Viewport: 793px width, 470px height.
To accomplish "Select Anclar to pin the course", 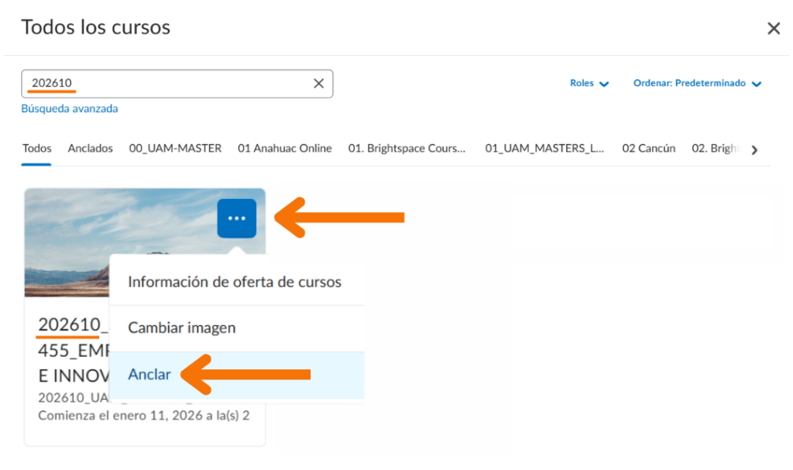I will coord(149,375).
